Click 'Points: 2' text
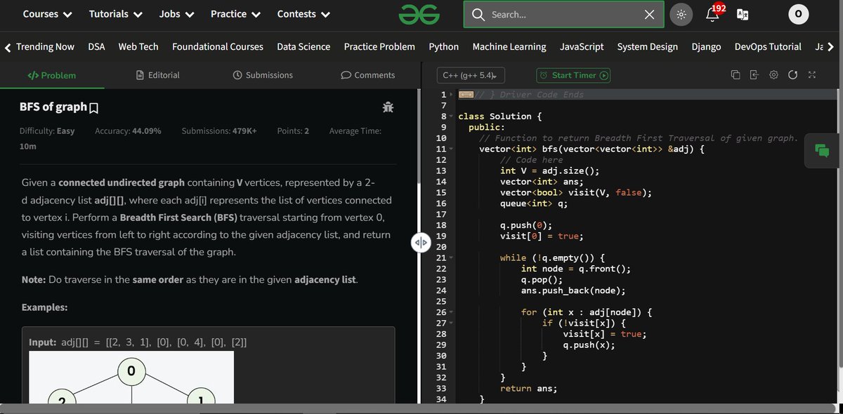This screenshot has height=414, width=843. 293,131
